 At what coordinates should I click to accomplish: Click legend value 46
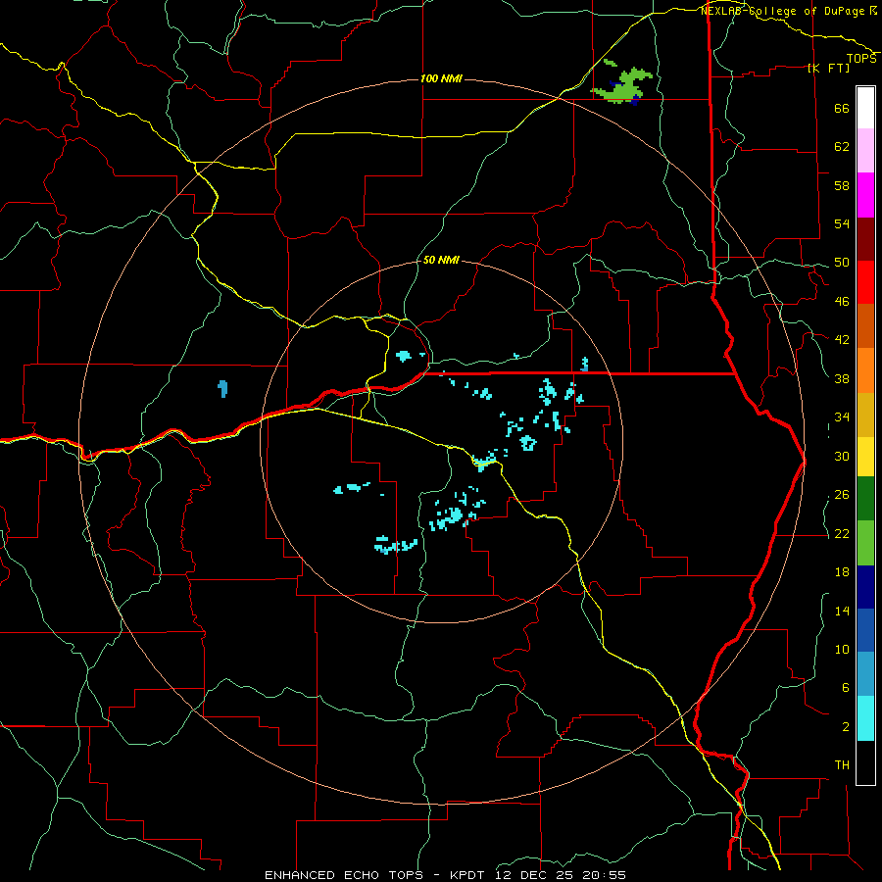(842, 302)
